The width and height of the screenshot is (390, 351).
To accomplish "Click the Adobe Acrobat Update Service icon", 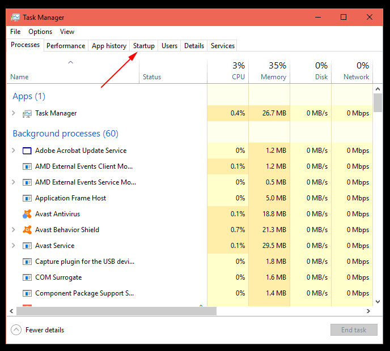I will click(27, 151).
